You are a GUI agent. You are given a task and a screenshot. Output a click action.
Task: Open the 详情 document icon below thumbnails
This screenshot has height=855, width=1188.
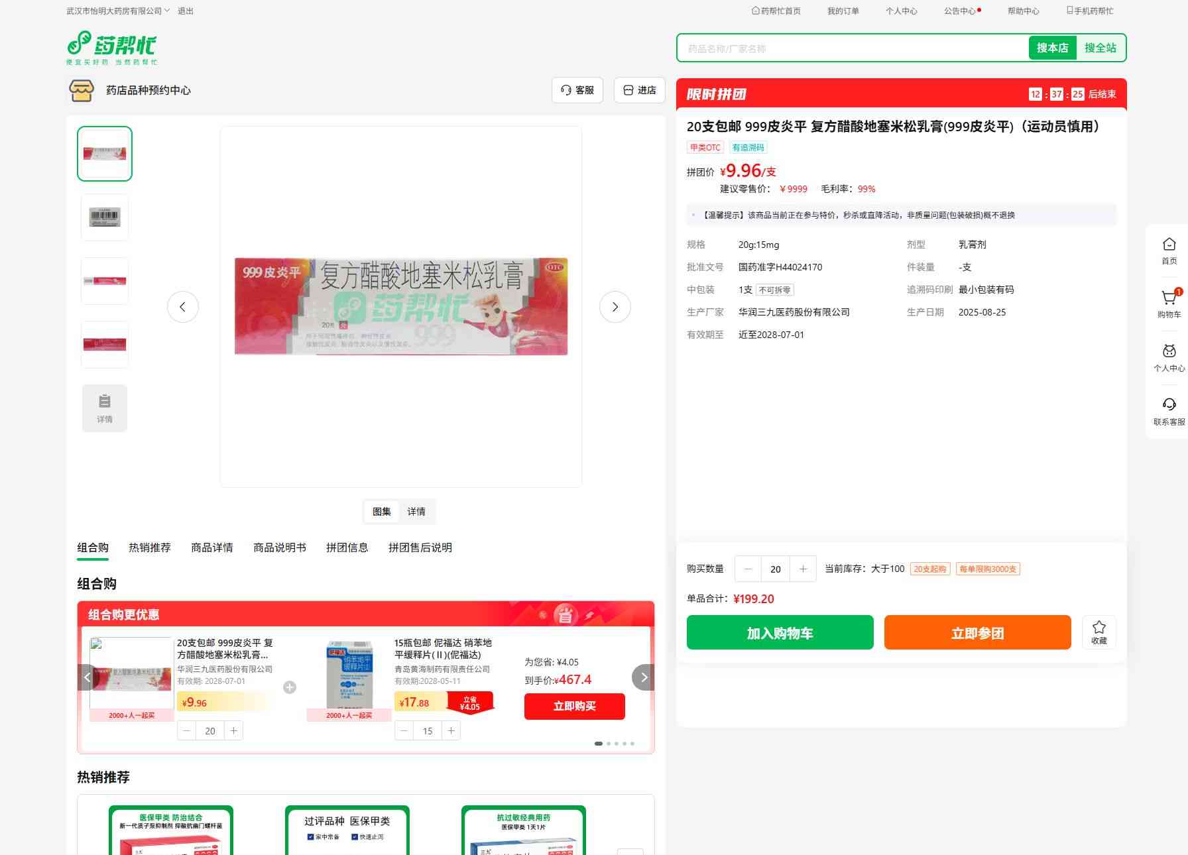105,408
